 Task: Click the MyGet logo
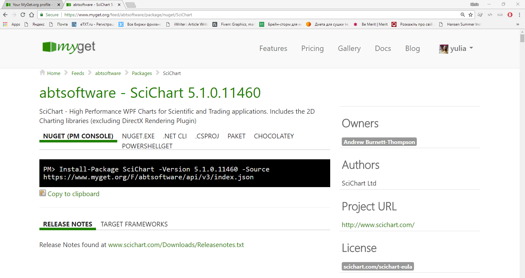pos(69,47)
